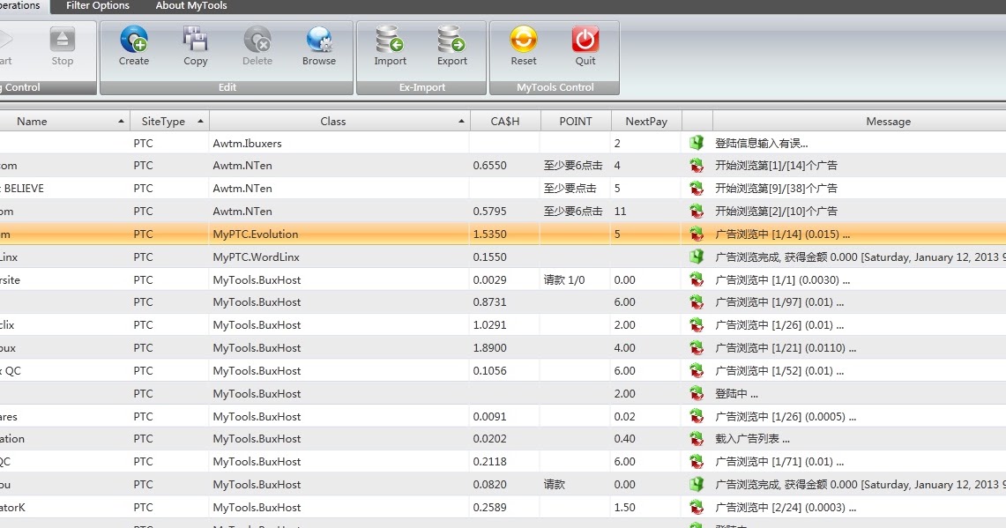Click the NextPay column header
The image size is (1006, 528).
(x=646, y=122)
